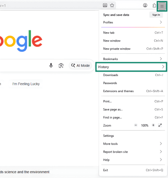The image size is (168, 178).
Task: Expand the Help submenu
Action: click(x=133, y=160)
